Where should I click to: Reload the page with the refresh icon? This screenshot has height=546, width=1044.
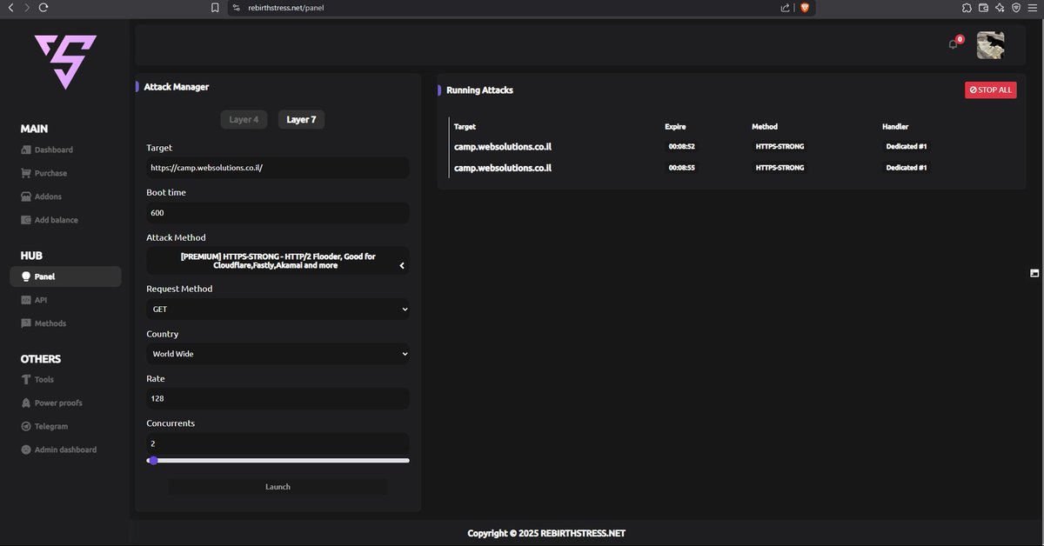43,7
